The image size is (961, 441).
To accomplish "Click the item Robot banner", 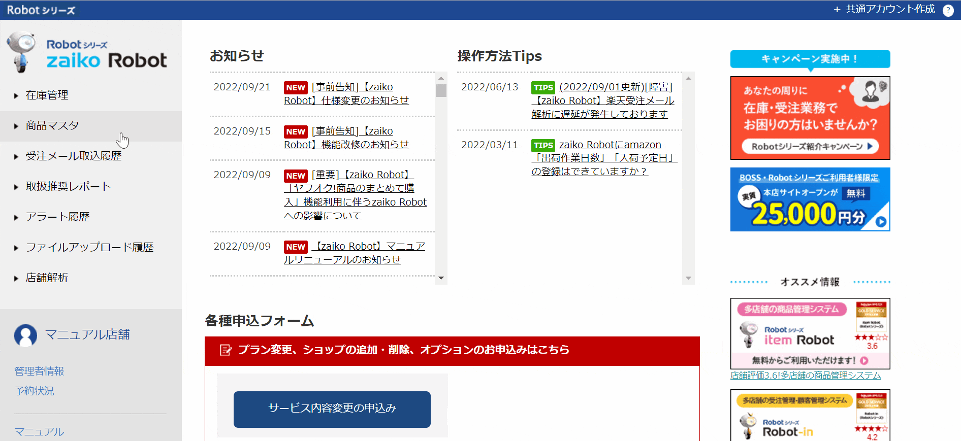I will click(x=810, y=333).
